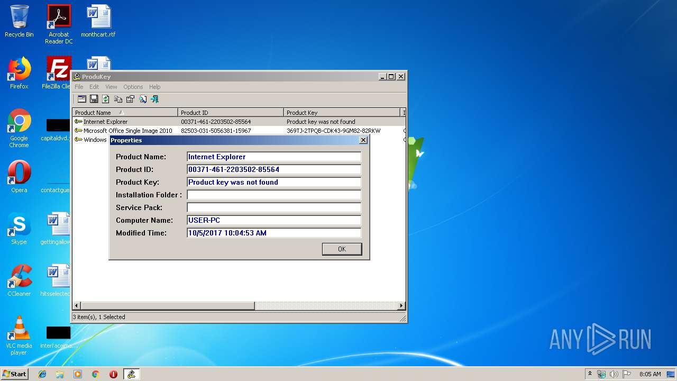677x381 pixels.
Task: Open the network tray icon
Action: [601, 374]
